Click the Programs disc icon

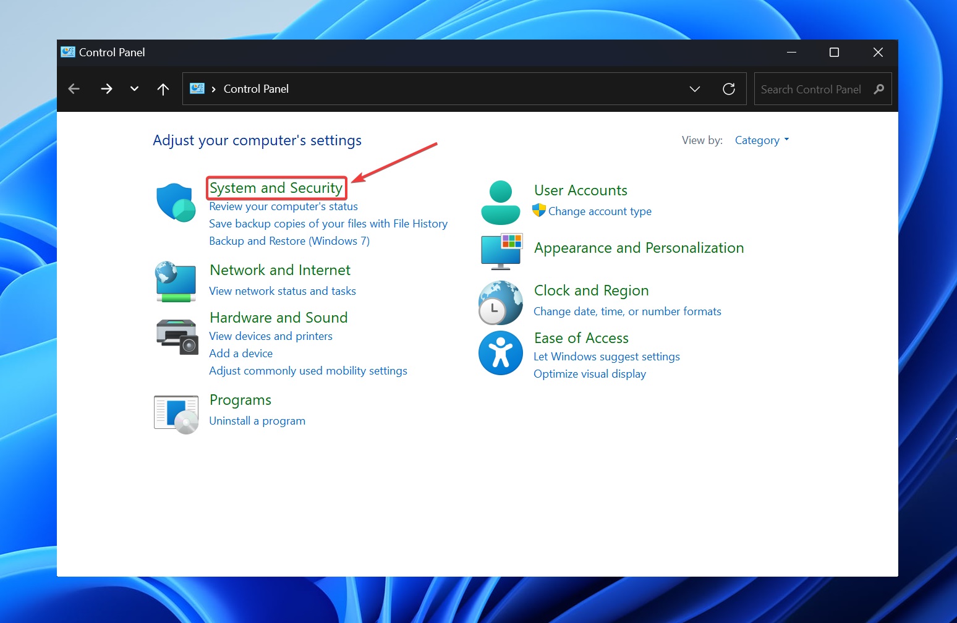pos(176,415)
